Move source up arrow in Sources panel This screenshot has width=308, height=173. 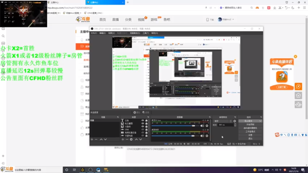pos(136,139)
